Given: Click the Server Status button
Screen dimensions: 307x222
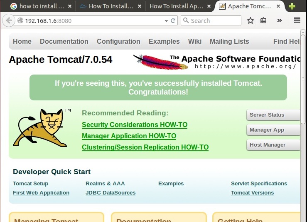Looking at the screenshot, I should click(x=273, y=115).
